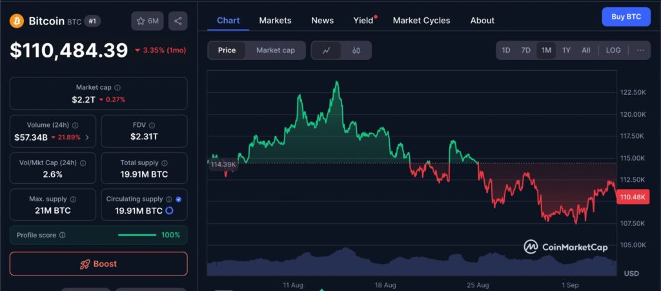Open the Market Cycles tab

[x=422, y=20]
